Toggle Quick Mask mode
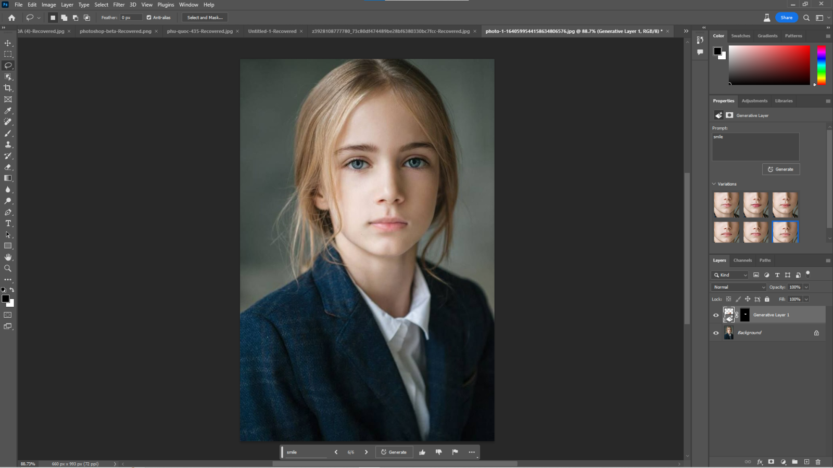This screenshot has width=833, height=468. tap(8, 315)
